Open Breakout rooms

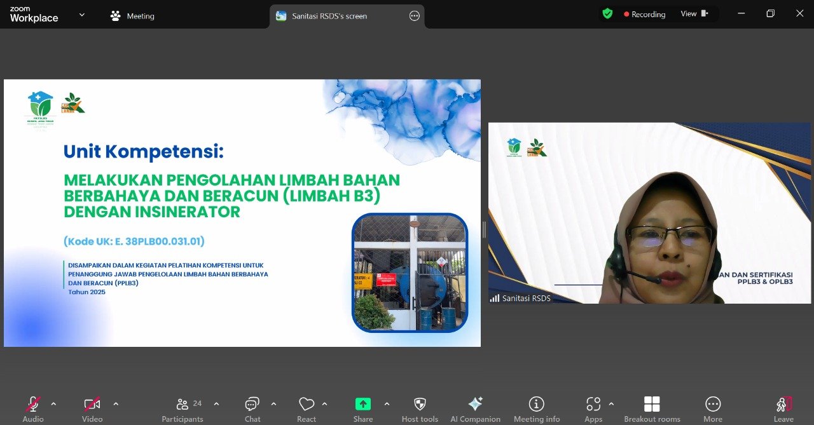click(x=652, y=408)
